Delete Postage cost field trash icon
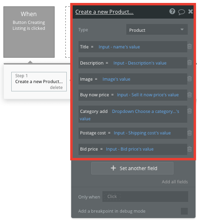Image resolution: width=197 pixels, height=220 pixels. [x=190, y=133]
